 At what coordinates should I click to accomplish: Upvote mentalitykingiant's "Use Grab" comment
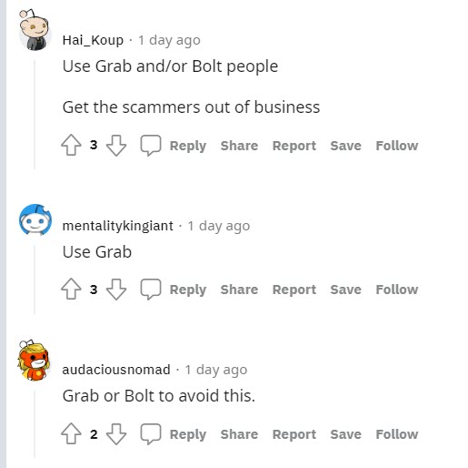tap(71, 289)
